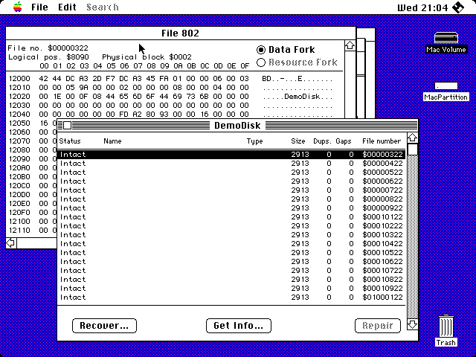Click File 802 window scroll up arrow
This screenshot has height=357, width=476.
(x=350, y=46)
